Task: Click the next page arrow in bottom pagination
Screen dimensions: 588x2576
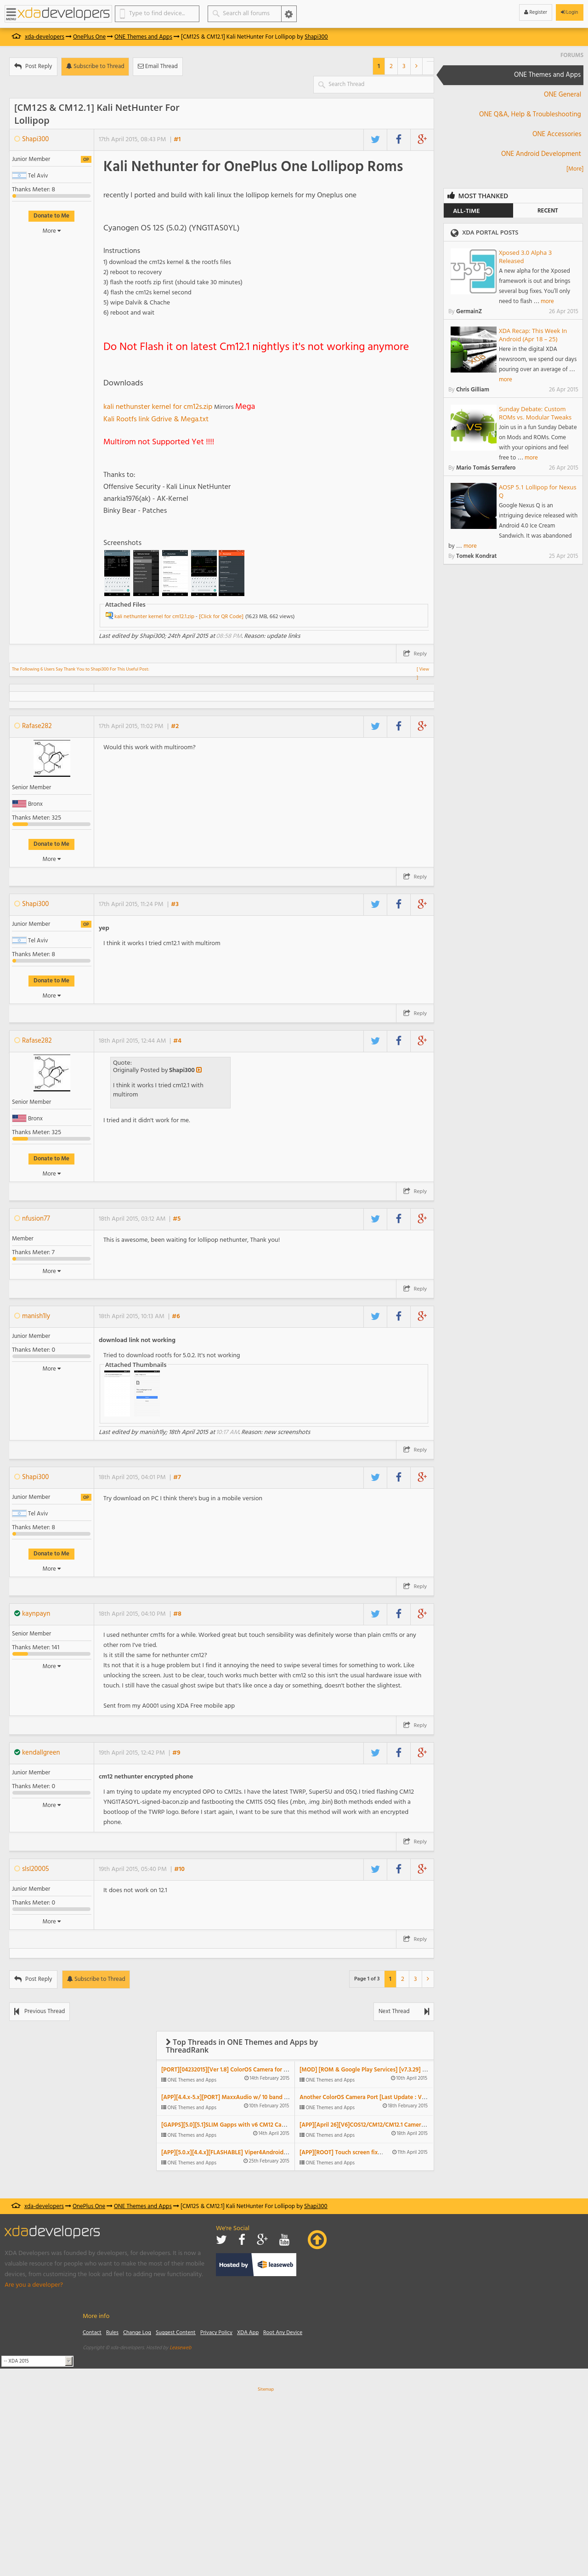Action: coord(427,1978)
